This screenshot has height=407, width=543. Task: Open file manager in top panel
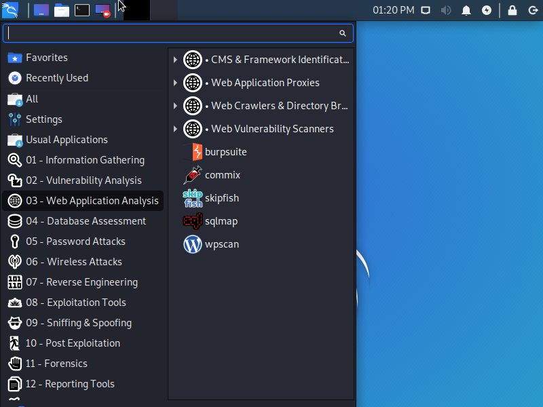(62, 10)
